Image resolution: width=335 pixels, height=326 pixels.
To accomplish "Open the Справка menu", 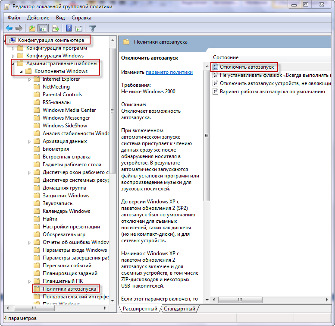I will (x=81, y=18).
